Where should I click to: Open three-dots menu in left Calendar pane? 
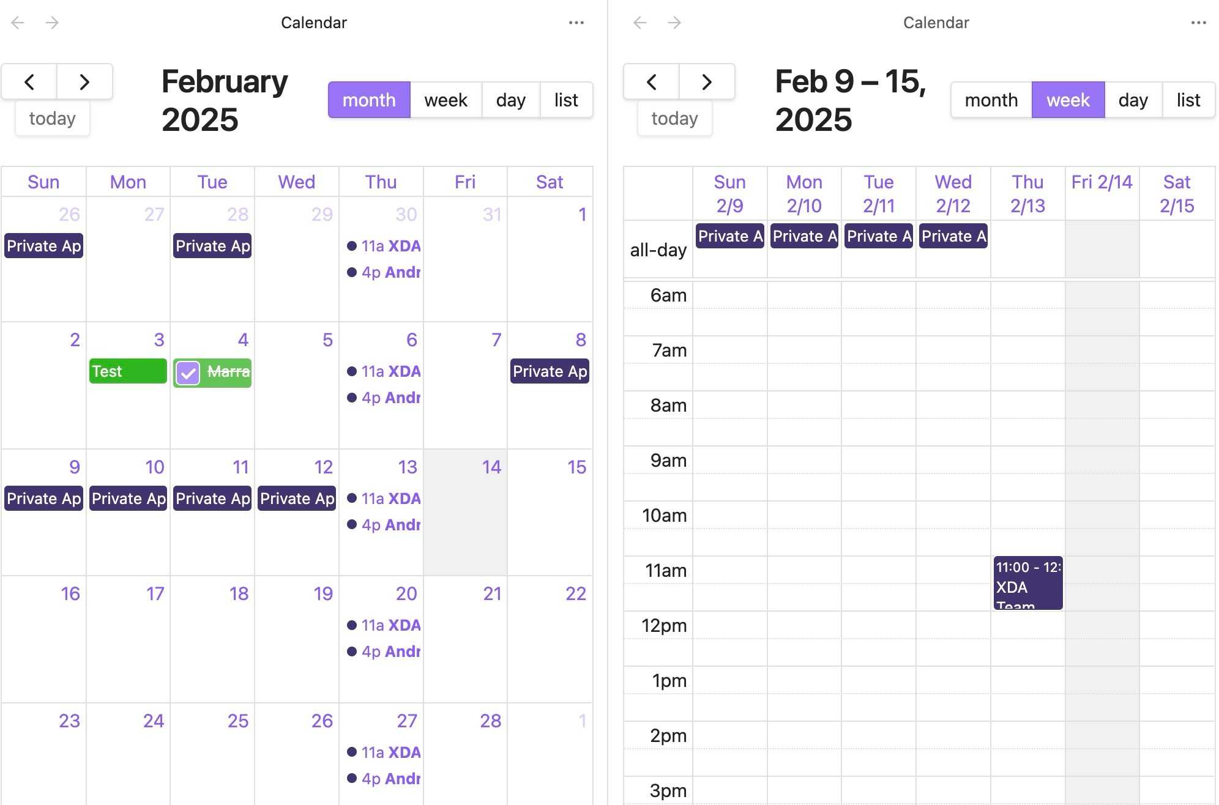pos(576,23)
